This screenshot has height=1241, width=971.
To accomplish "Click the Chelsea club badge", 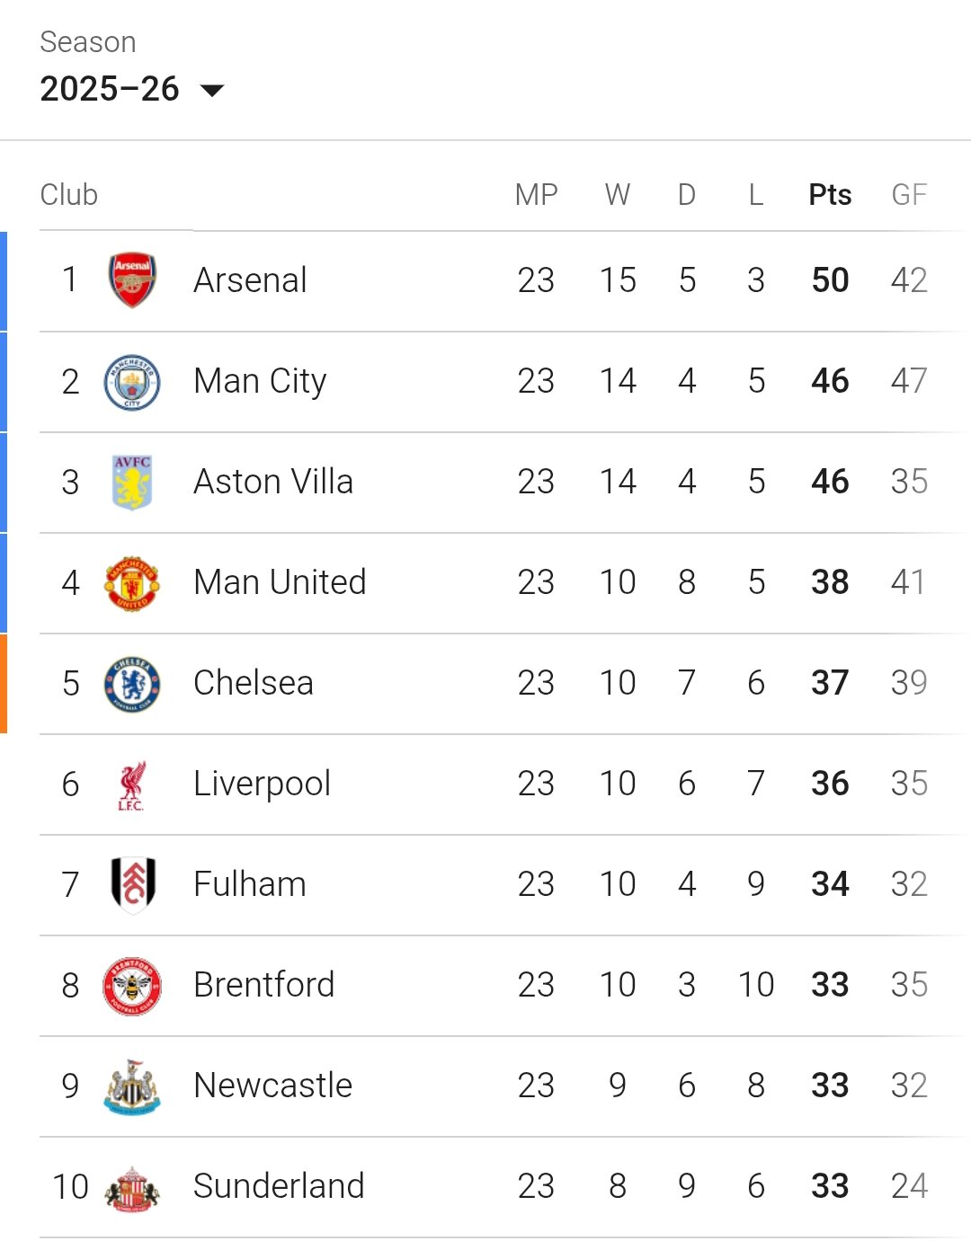I will [132, 684].
